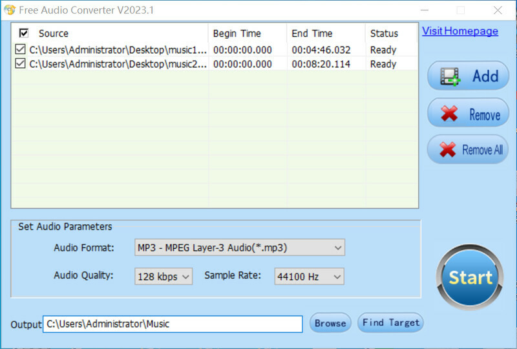Browse for an output folder
517x349 pixels.
tap(330, 323)
